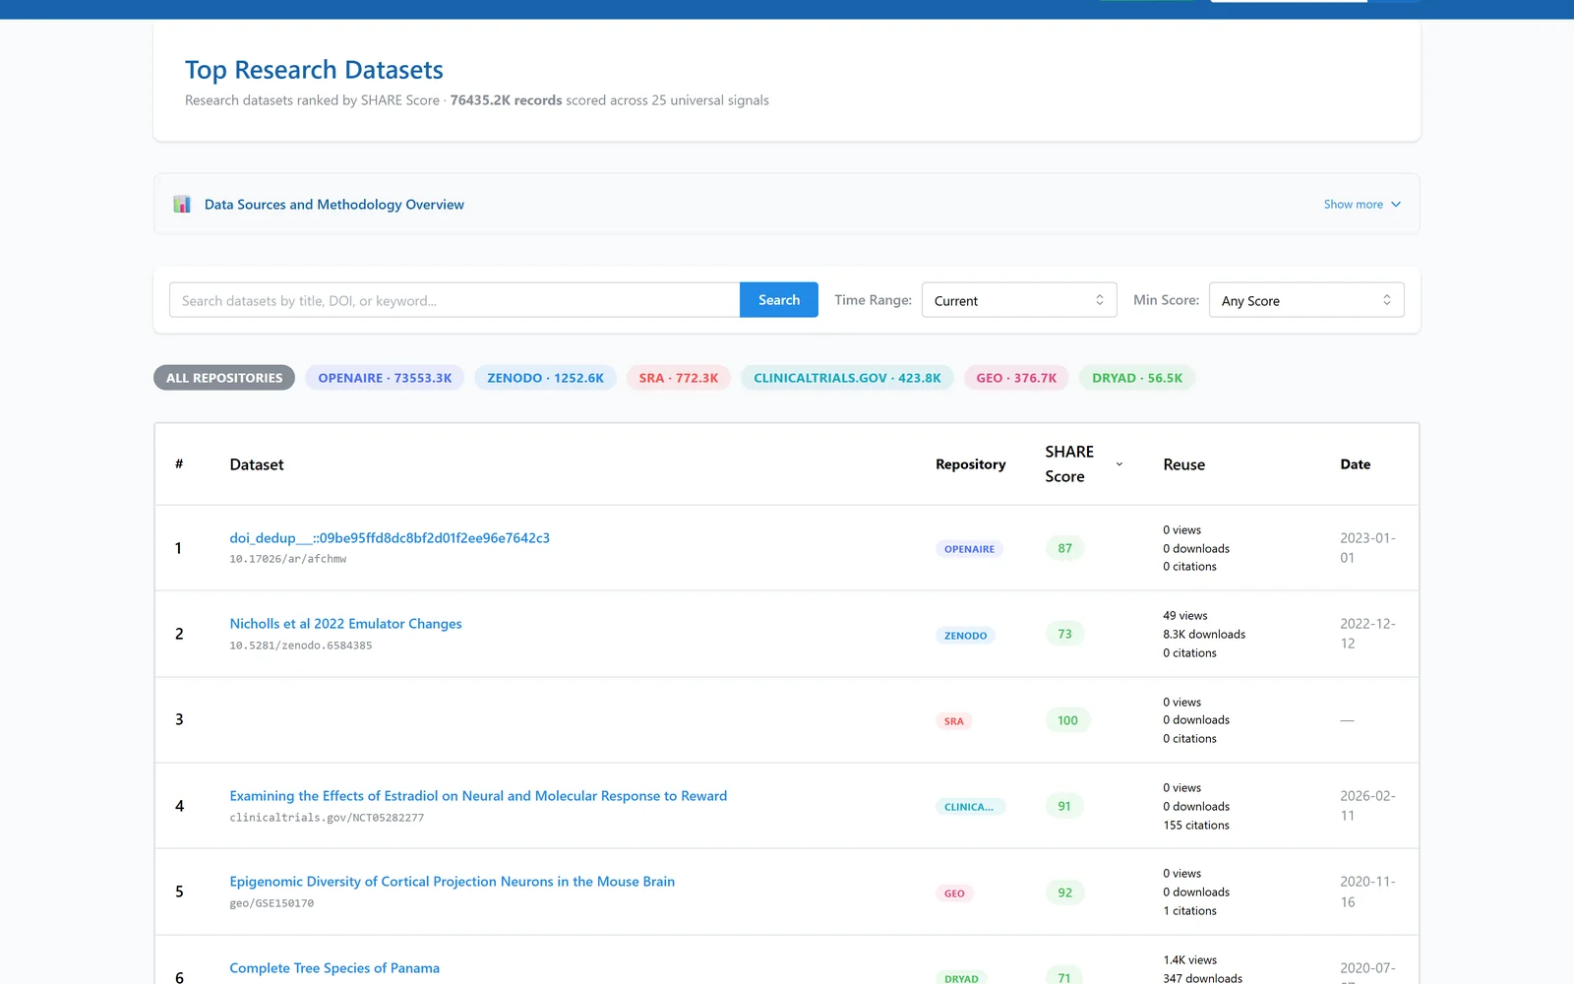Click the date 2020-11-16

pos(1367,892)
